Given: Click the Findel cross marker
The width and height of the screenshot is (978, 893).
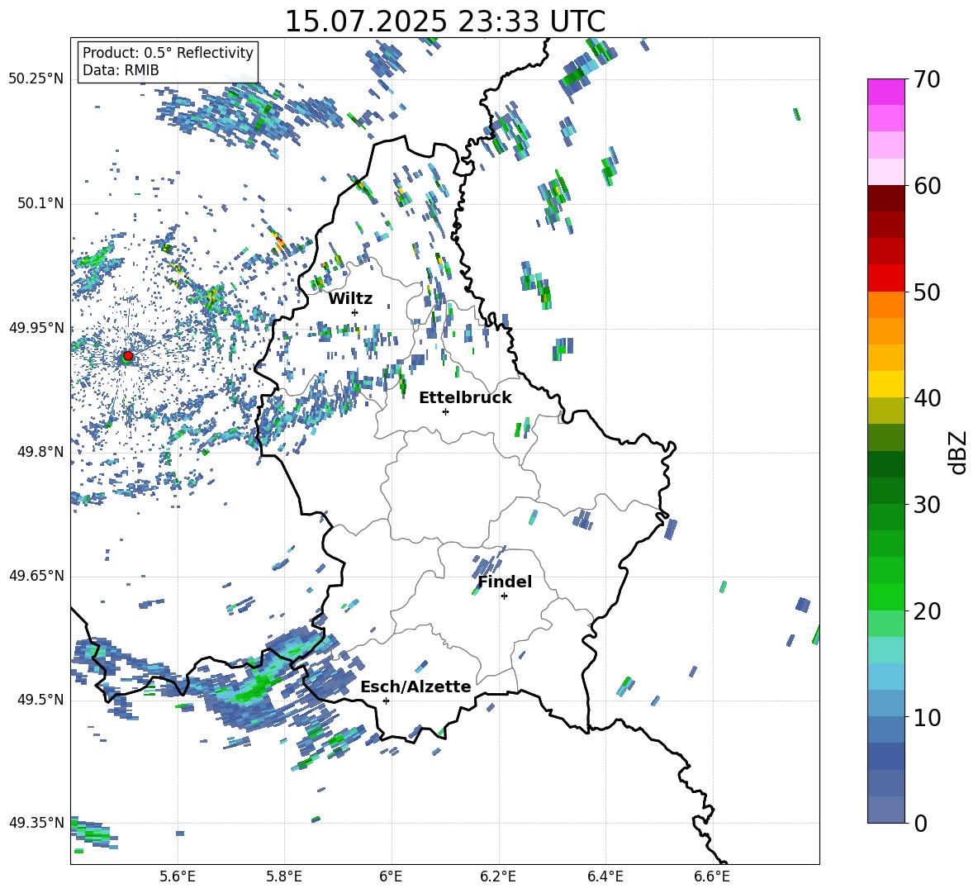Looking at the screenshot, I should (x=504, y=596).
